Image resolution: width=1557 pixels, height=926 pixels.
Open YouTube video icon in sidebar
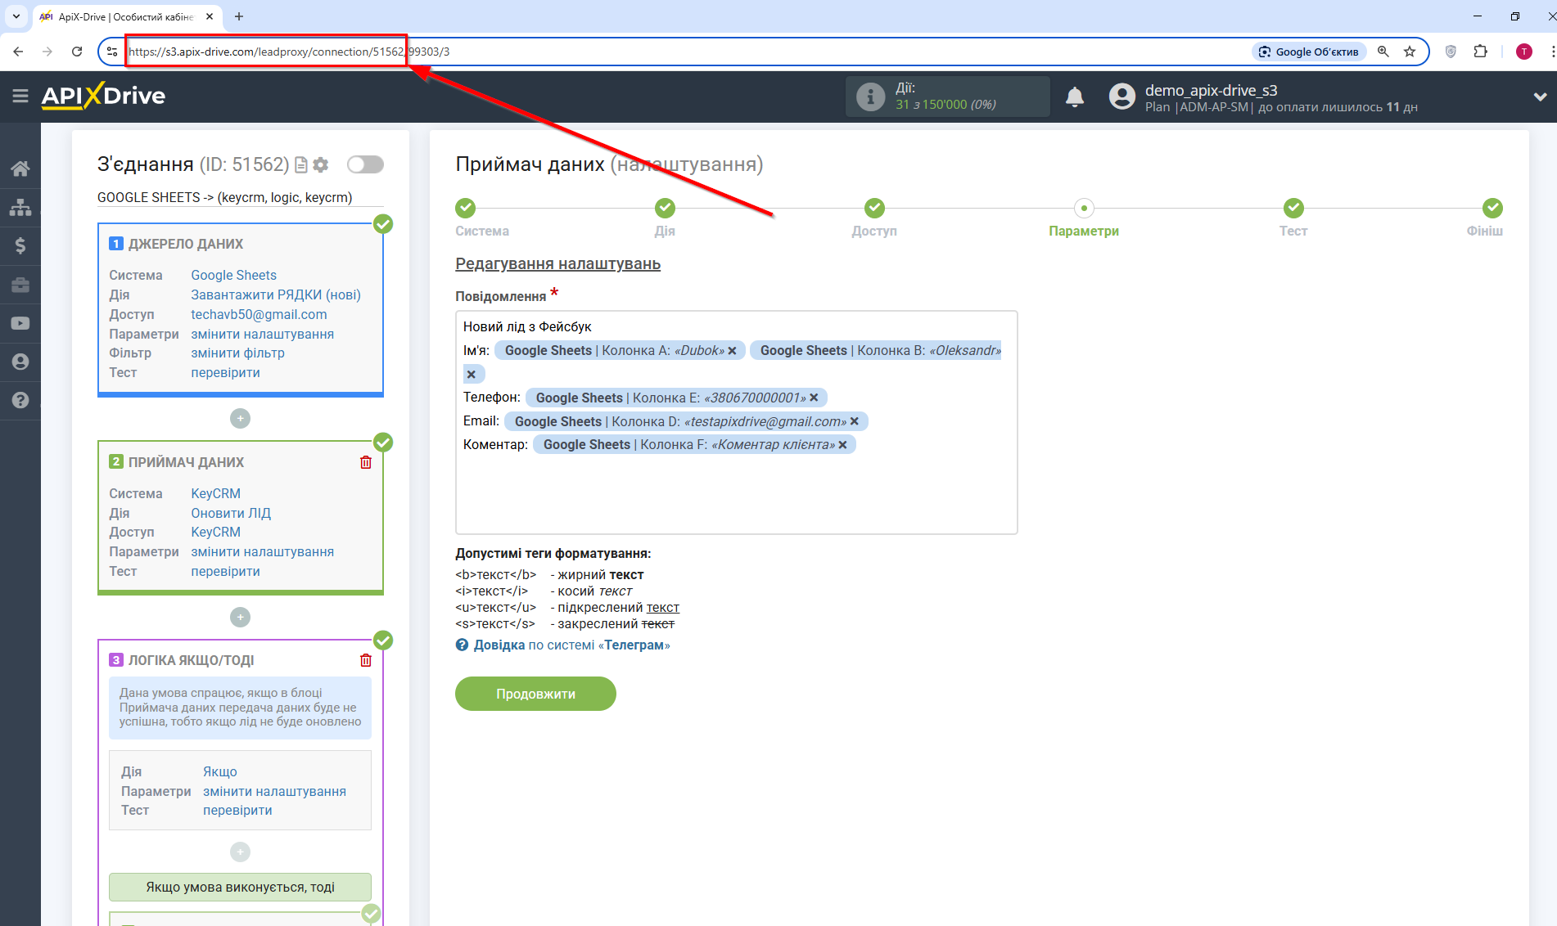pyautogui.click(x=20, y=323)
